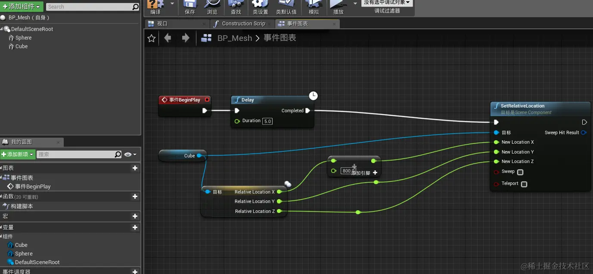Click plus icon beside Event Dispatchers (事件调度器)
593x274 pixels.
click(x=135, y=271)
